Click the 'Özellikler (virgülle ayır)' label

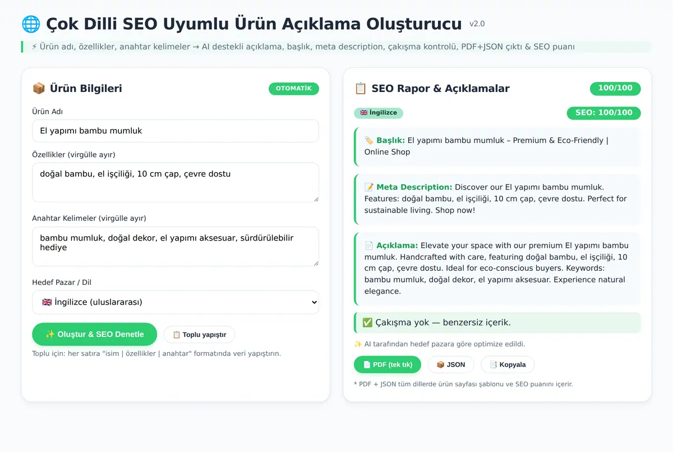tap(73, 155)
